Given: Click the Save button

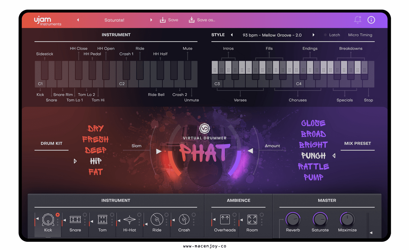Looking at the screenshot, I should point(169,20).
